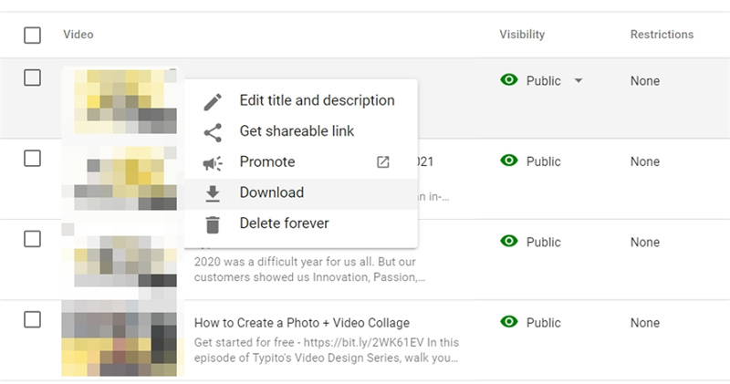Viewport: 730px width, 384px height.
Task: Choose Download from the context menu
Action: [272, 193]
